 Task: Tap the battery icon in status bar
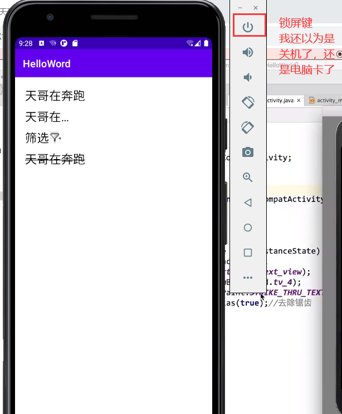pyautogui.click(x=207, y=43)
